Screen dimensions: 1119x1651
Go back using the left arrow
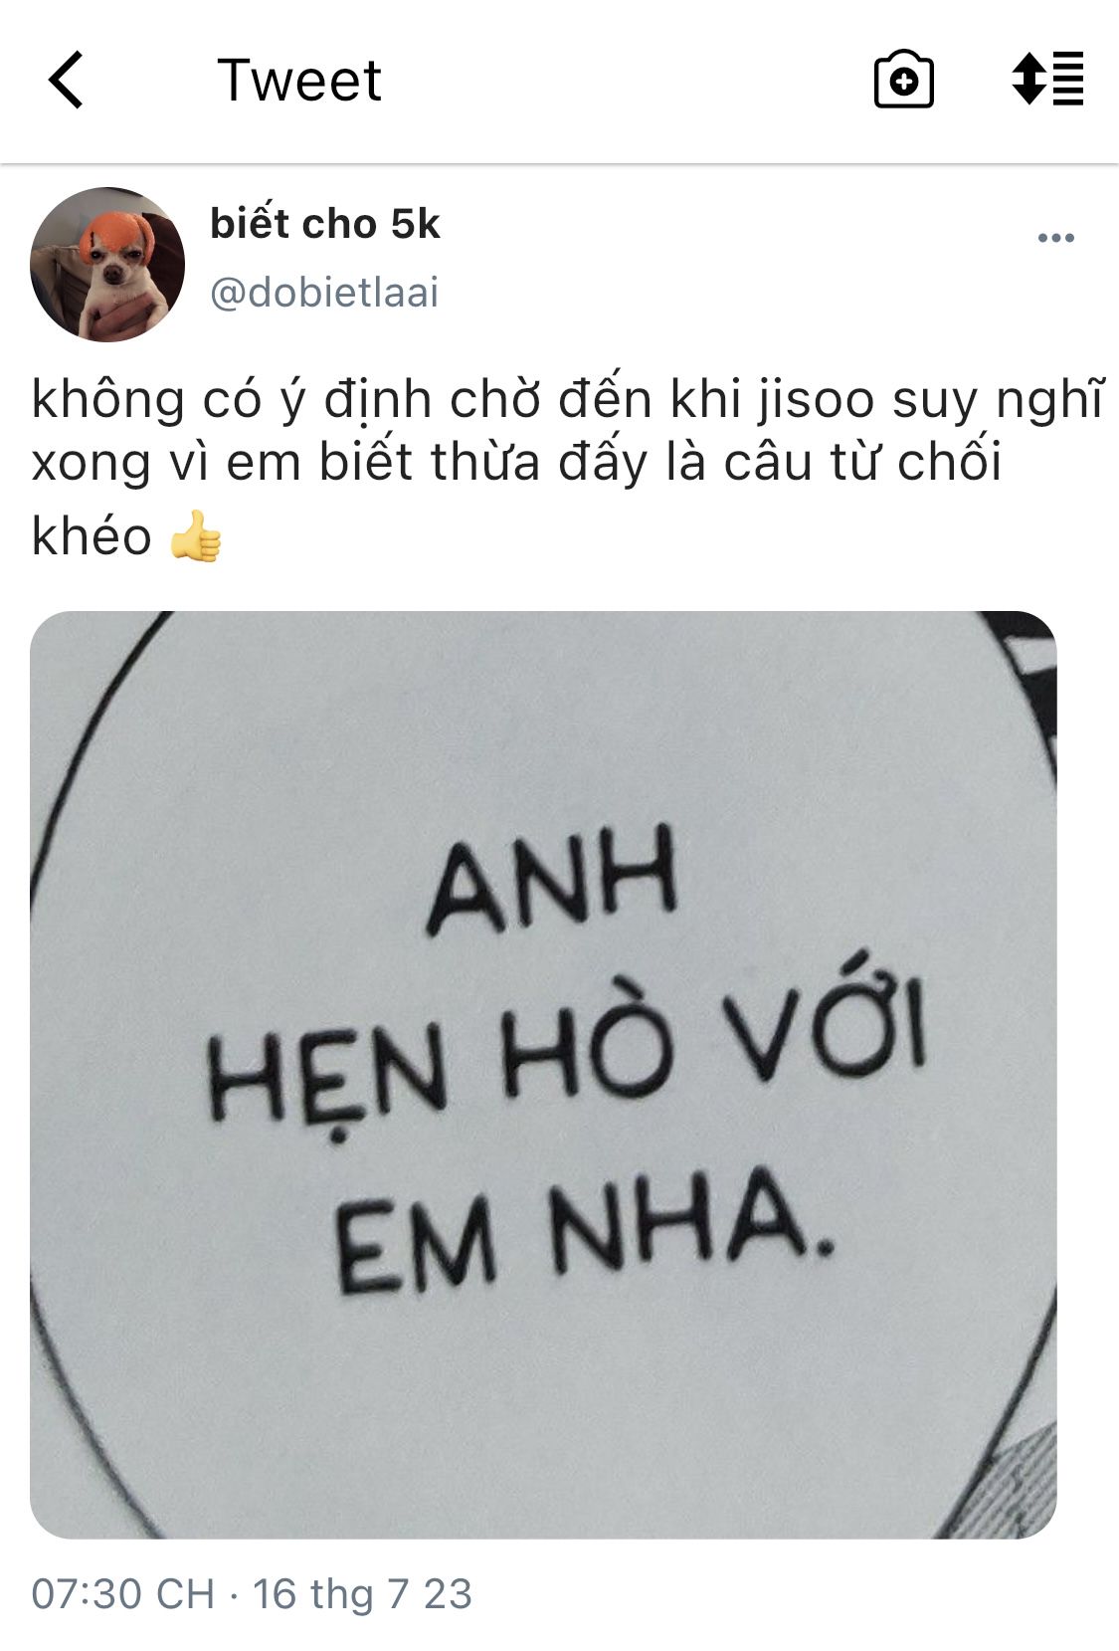(x=66, y=80)
